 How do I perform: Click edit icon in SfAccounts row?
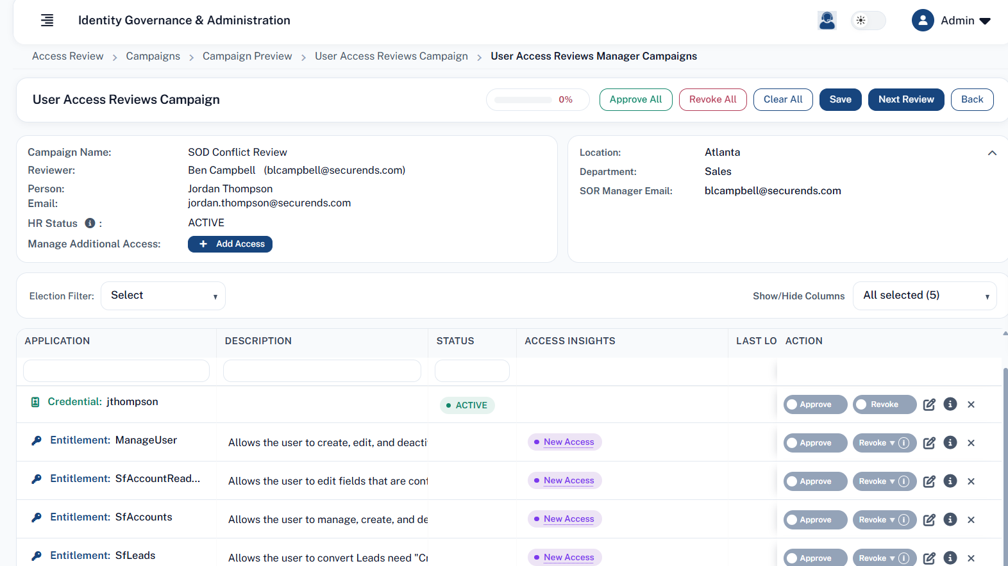(x=929, y=520)
